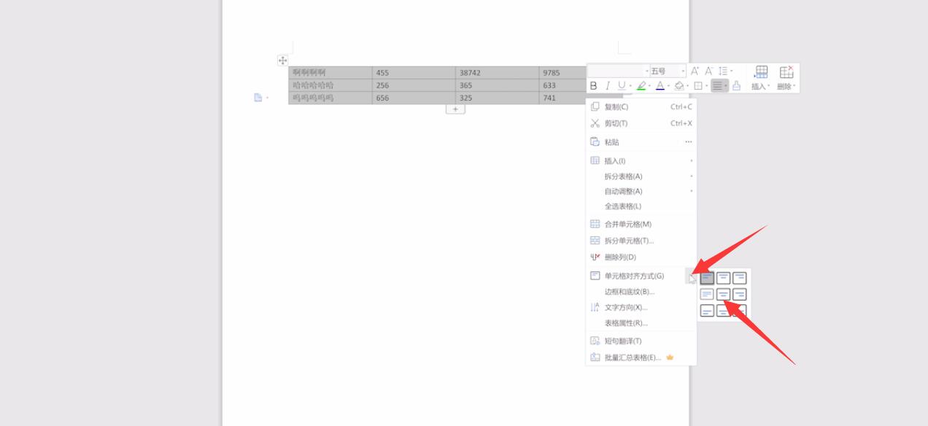Click the green highlight color button
This screenshot has width=928, height=426.
pos(641,86)
